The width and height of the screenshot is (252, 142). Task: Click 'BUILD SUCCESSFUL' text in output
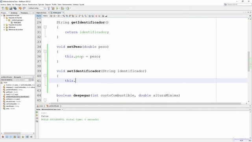pyautogui.click(x=53, y=120)
